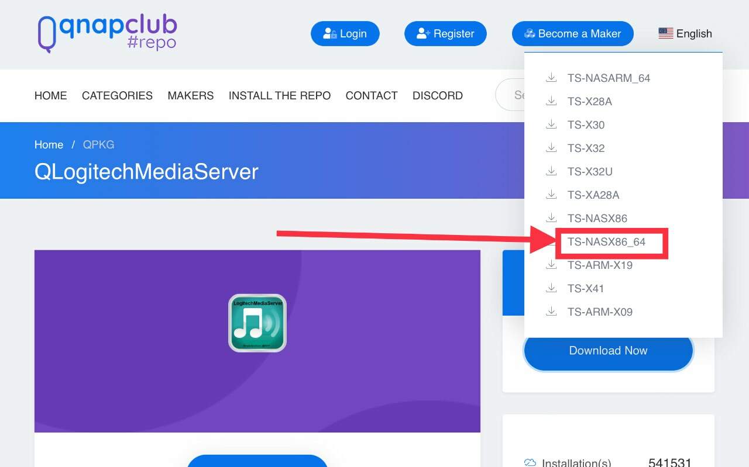Click download icon beside TS-X32U
Viewport: 749px width, 467px height.
tap(551, 171)
